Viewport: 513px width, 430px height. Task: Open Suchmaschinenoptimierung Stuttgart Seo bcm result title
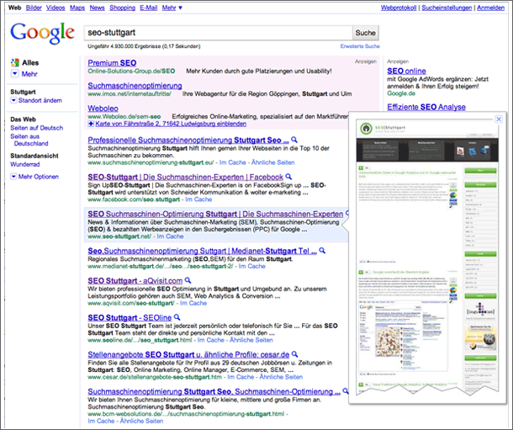tap(214, 391)
